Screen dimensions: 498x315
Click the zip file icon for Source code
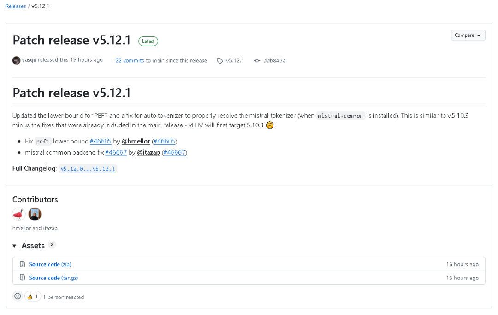[22, 264]
